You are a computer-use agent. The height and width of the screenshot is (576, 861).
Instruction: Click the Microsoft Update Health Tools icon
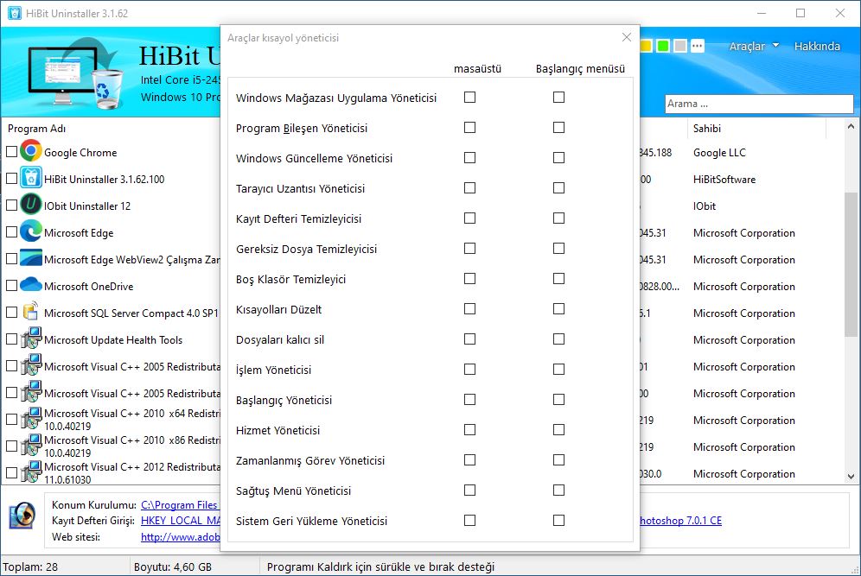coord(31,339)
